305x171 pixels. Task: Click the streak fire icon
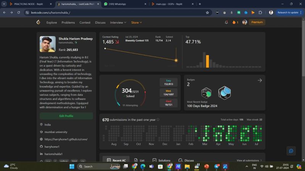234,22
